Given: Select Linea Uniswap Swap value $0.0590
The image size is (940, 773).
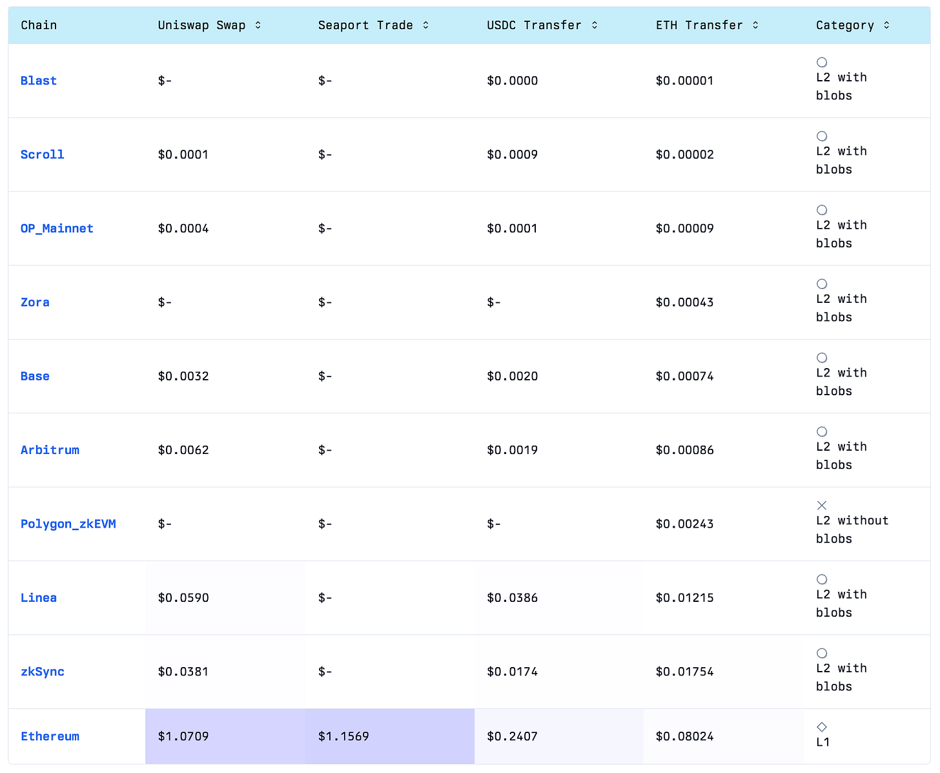Looking at the screenshot, I should (183, 598).
